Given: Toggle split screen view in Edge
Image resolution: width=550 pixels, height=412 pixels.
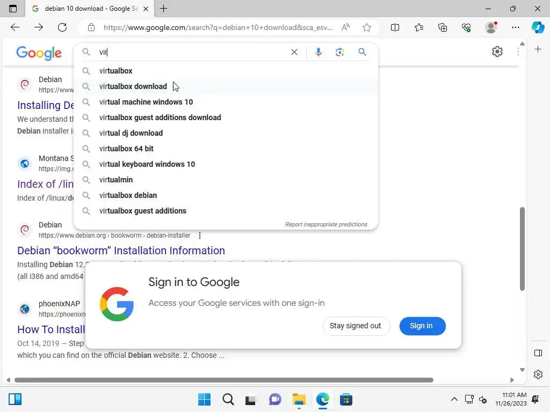Looking at the screenshot, I should coord(395,27).
